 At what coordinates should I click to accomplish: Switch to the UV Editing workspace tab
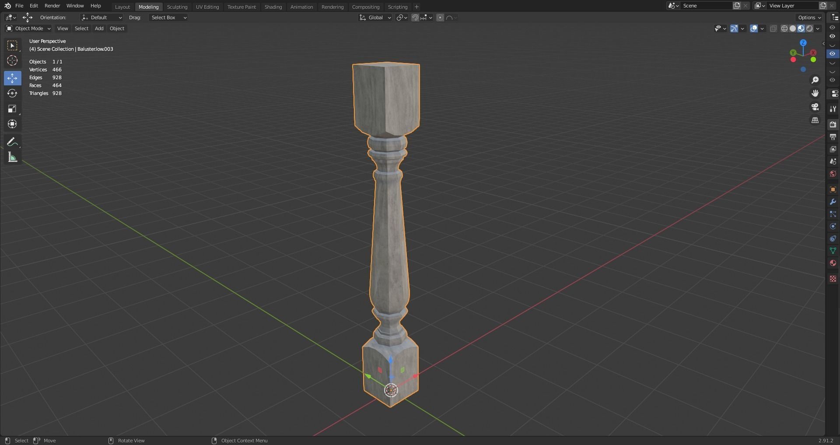pos(207,7)
